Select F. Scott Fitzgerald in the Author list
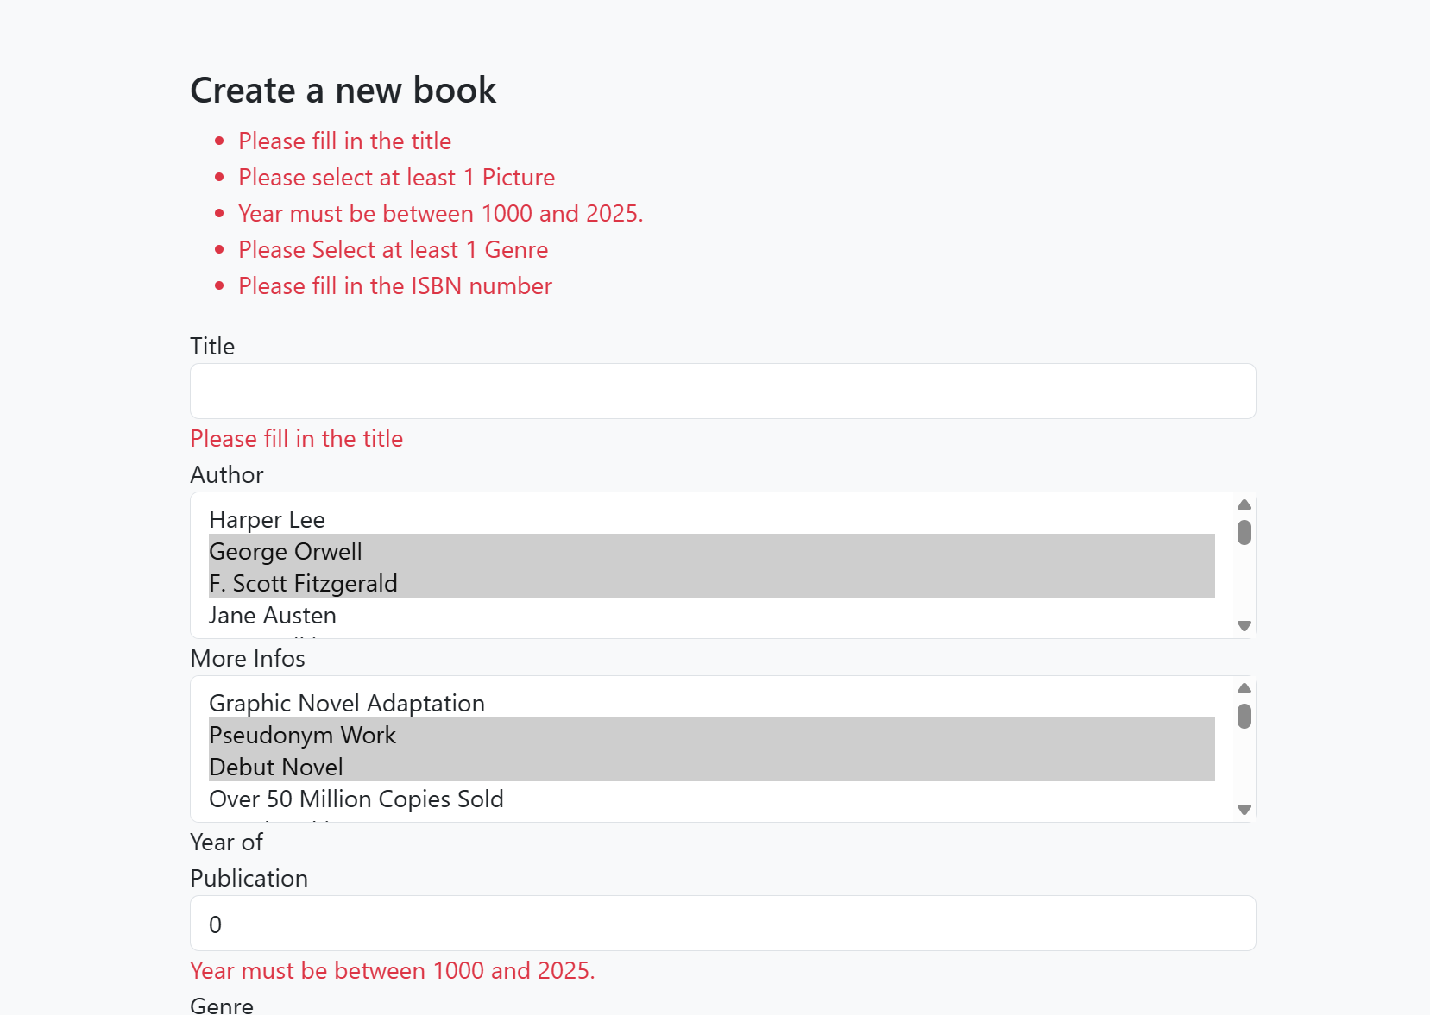The height and width of the screenshot is (1015, 1430). [712, 583]
